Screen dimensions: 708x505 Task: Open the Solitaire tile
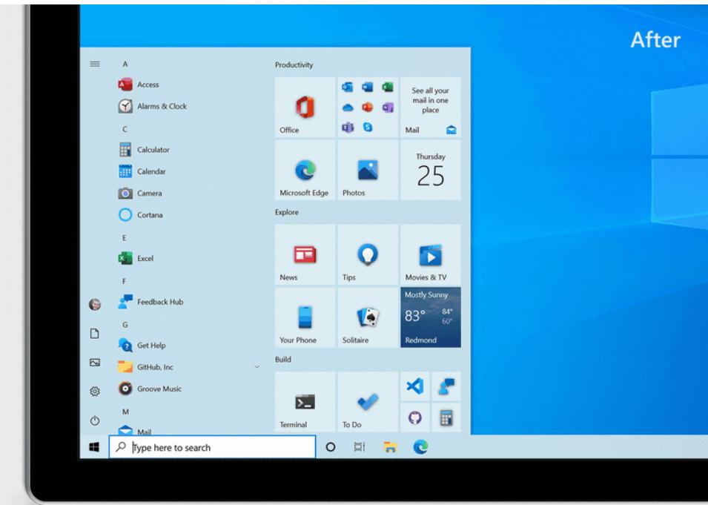pos(368,318)
